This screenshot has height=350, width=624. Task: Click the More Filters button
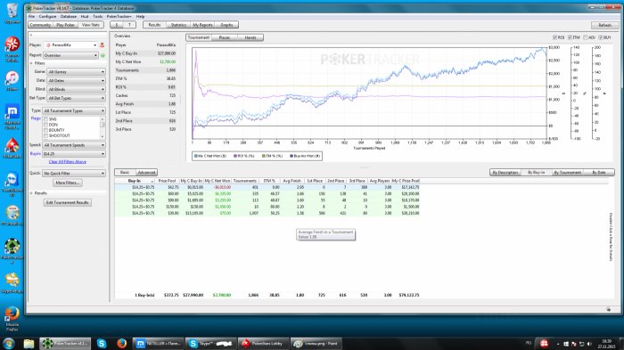68,183
